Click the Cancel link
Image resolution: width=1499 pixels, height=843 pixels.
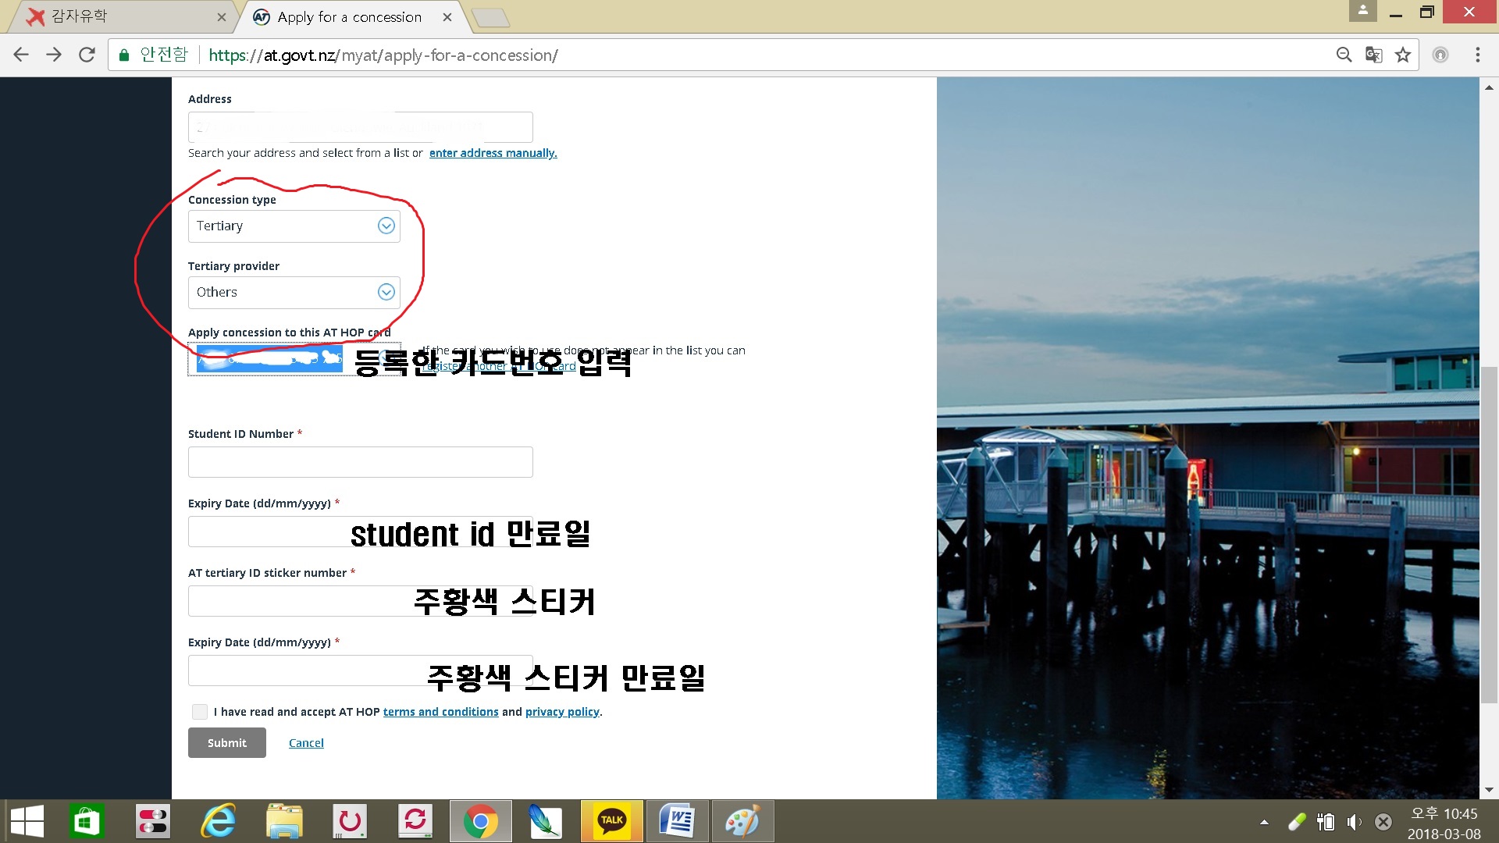tap(306, 743)
